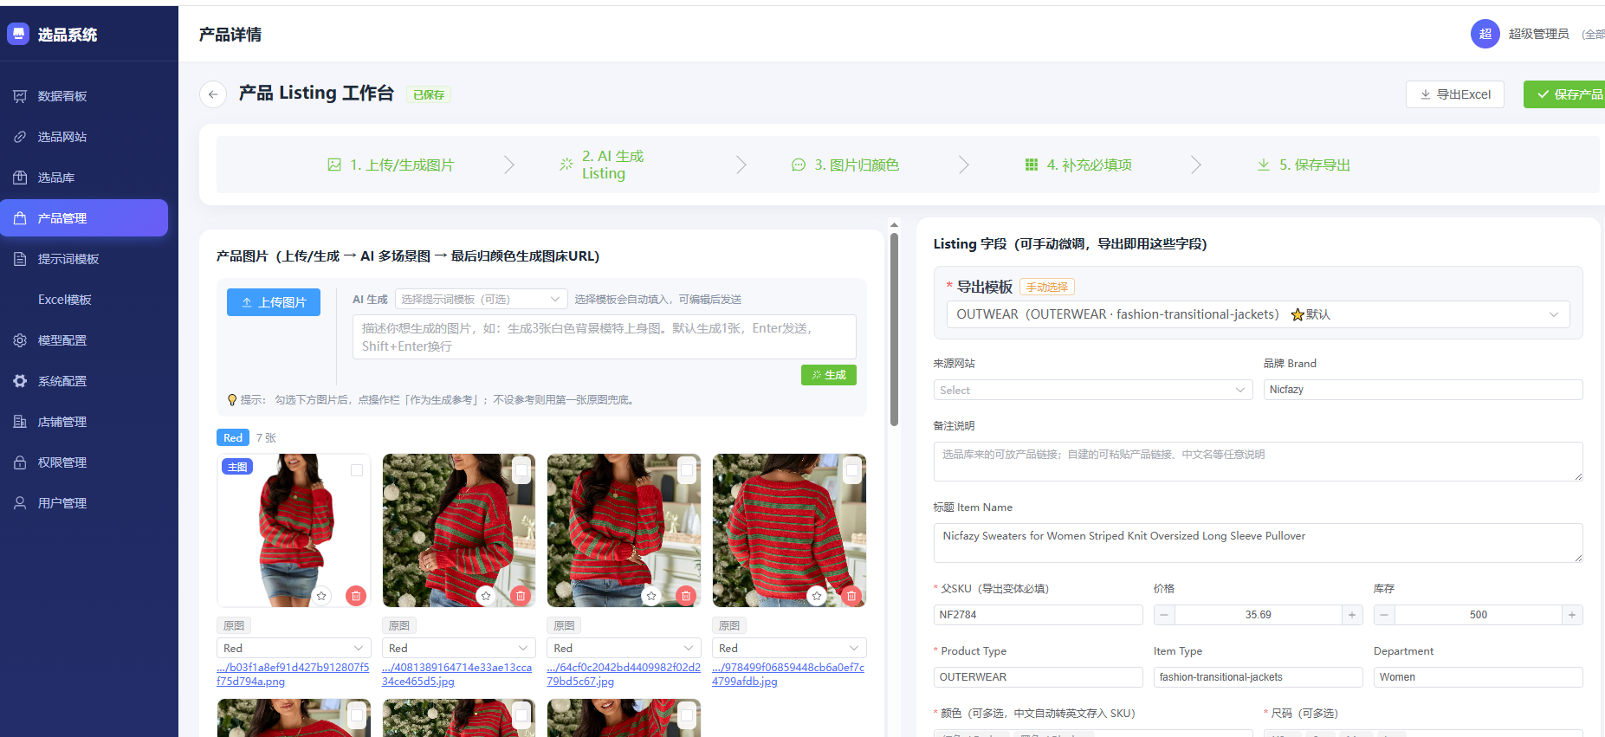Set the 主图 thumbnail's star icon

321,596
